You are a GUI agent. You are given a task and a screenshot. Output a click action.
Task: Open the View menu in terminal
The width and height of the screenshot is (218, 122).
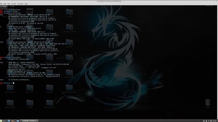(9, 4)
